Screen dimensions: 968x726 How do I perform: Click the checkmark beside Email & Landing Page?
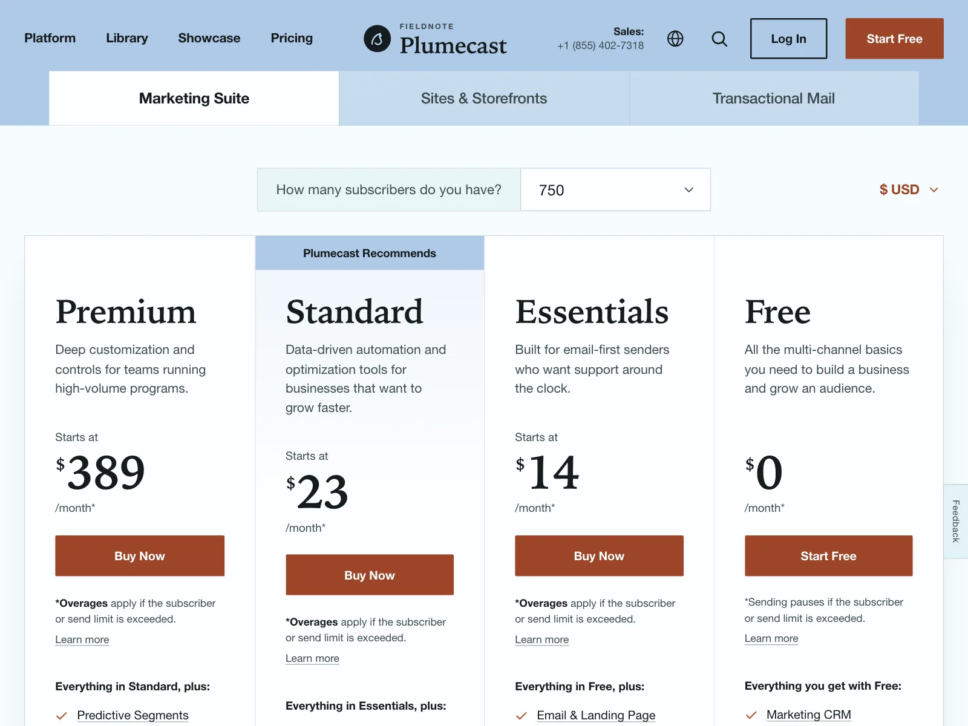point(521,716)
